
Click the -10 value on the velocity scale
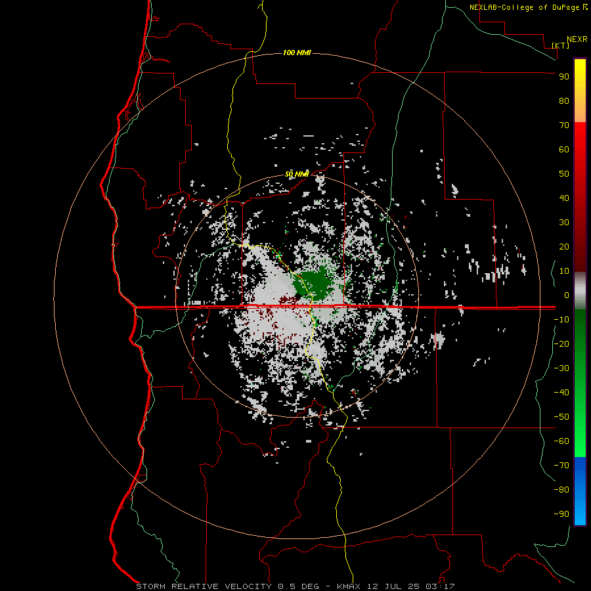(x=561, y=320)
